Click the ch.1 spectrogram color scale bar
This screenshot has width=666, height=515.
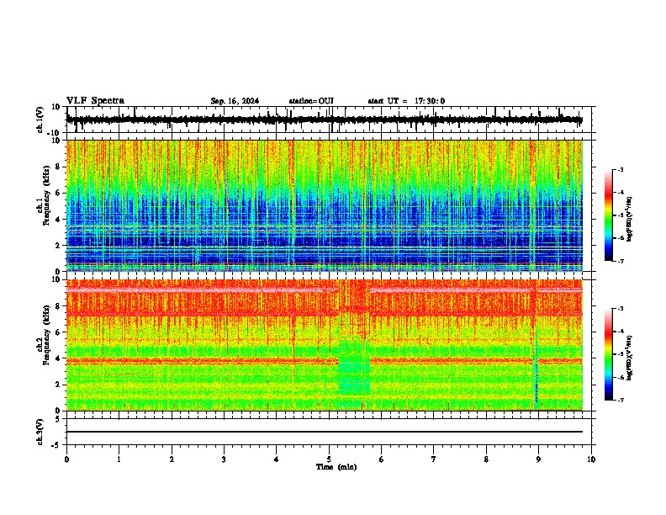coord(609,215)
